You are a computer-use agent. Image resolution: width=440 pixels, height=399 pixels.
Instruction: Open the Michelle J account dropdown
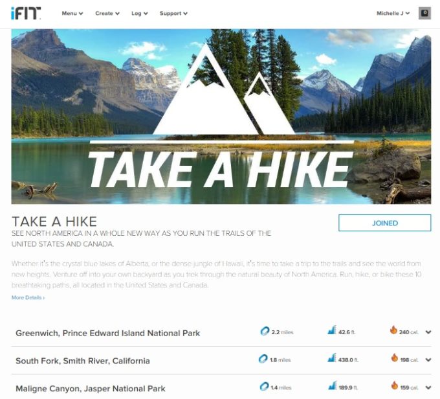(393, 13)
